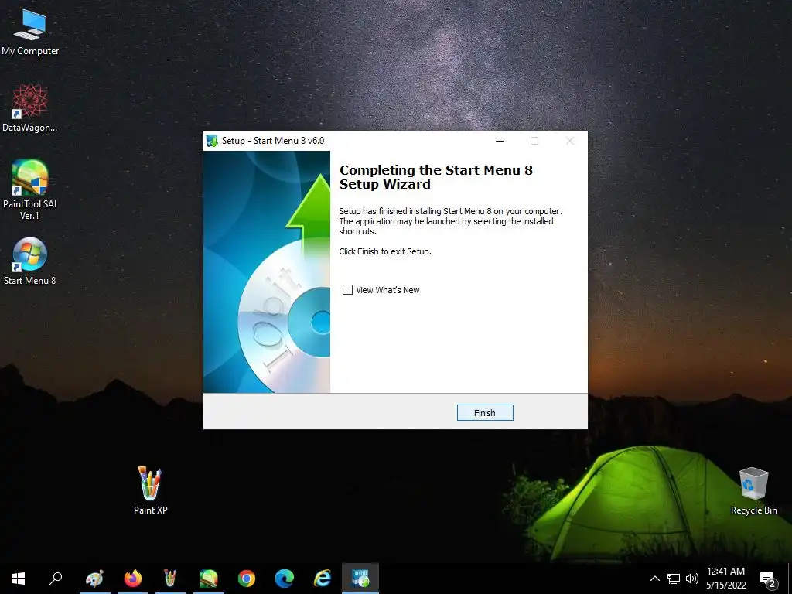Select the DataWagon desktop shortcut

pyautogui.click(x=30, y=108)
